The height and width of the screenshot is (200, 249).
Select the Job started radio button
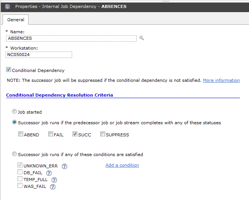click(x=14, y=112)
